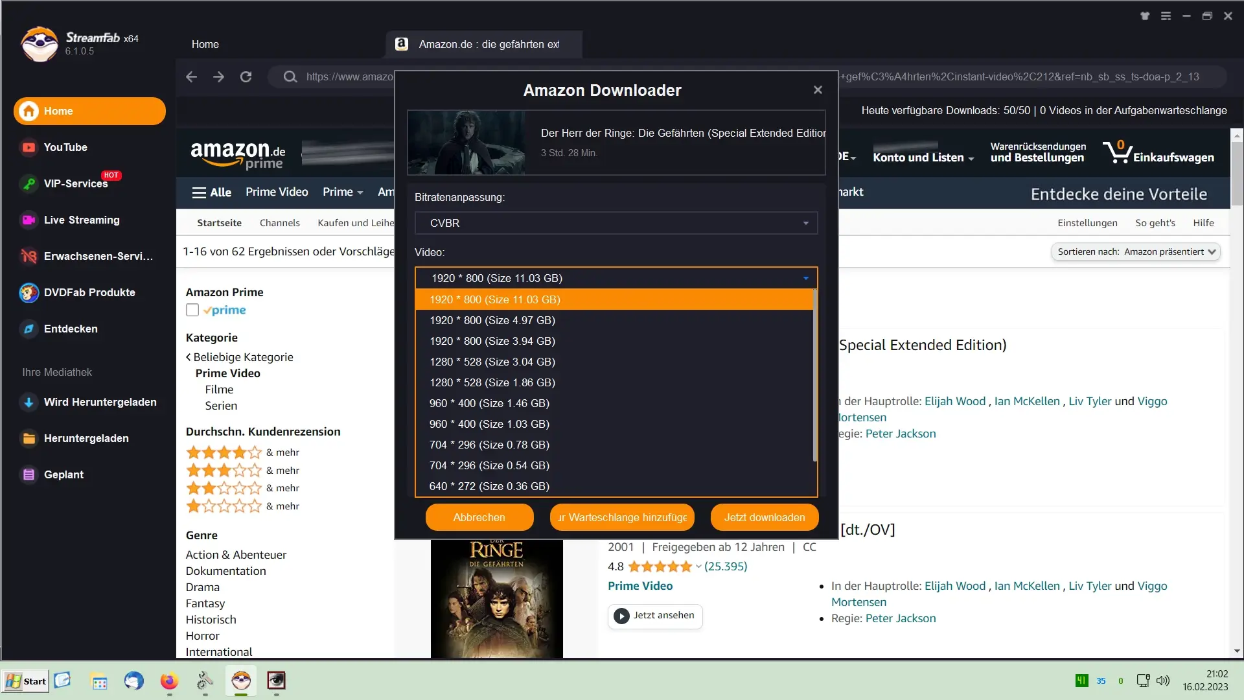This screenshot has width=1244, height=700.
Task: Click Jetzt ansehen play button
Action: 655,616
